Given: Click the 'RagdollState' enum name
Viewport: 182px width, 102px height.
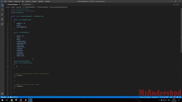Looking at the screenshot, I should tap(27, 20).
